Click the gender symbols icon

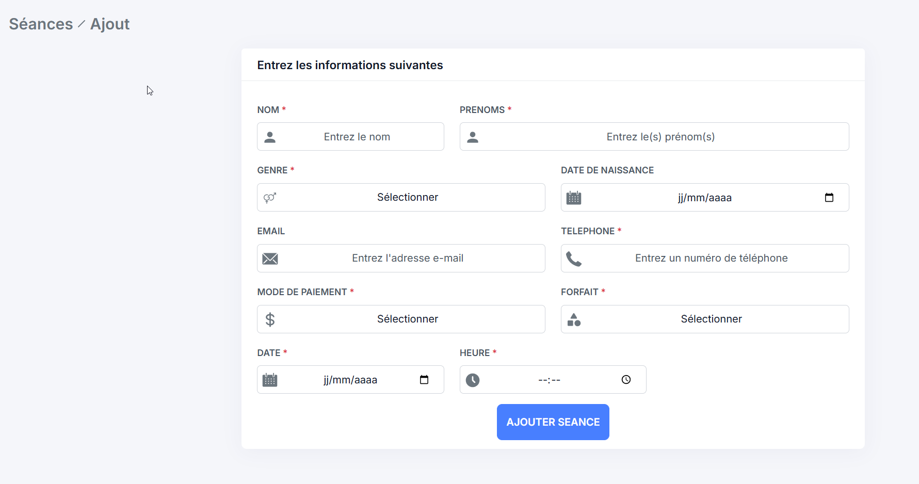pyautogui.click(x=270, y=198)
